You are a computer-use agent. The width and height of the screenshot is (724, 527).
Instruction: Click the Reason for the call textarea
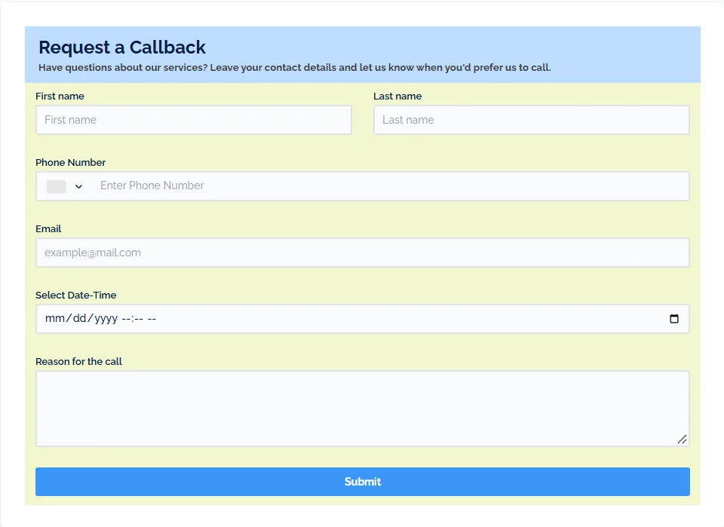click(363, 409)
